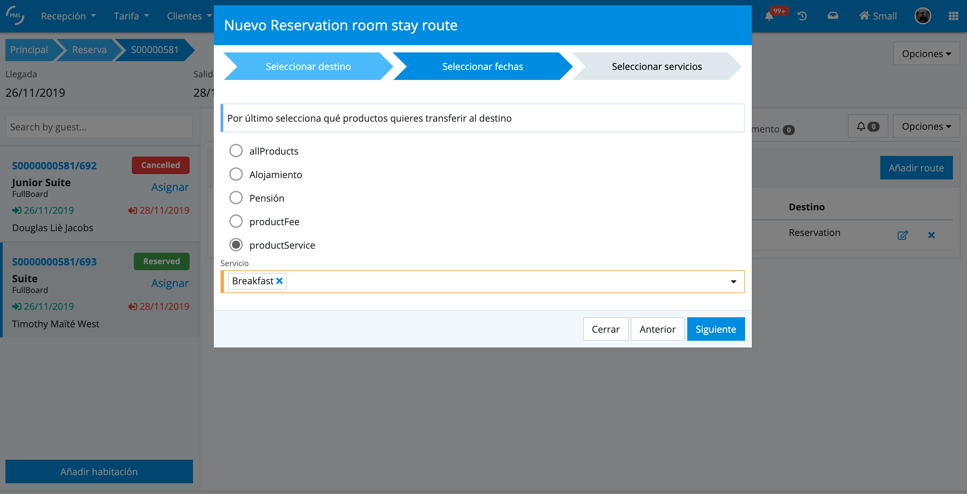Click the Anterior button
The image size is (967, 494).
657,329
